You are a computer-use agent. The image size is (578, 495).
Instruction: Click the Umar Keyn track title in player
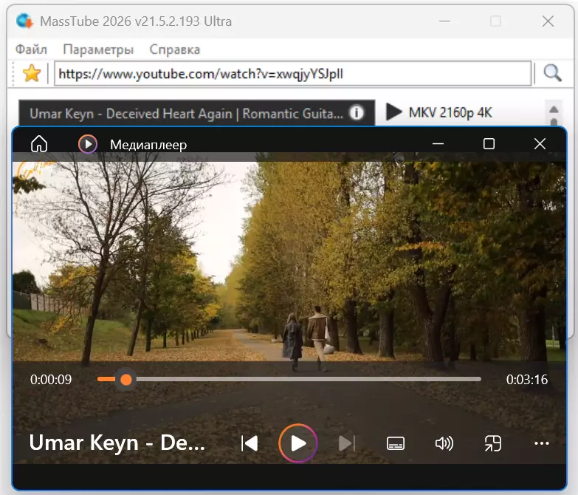tap(117, 443)
